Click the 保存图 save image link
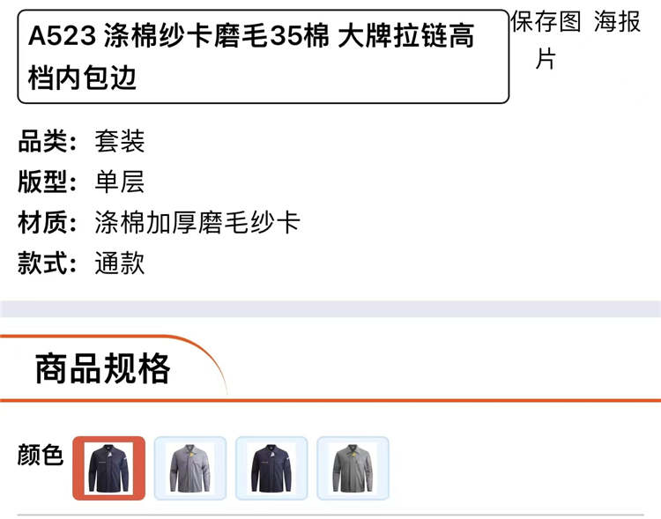This screenshot has width=661, height=519. (546, 21)
